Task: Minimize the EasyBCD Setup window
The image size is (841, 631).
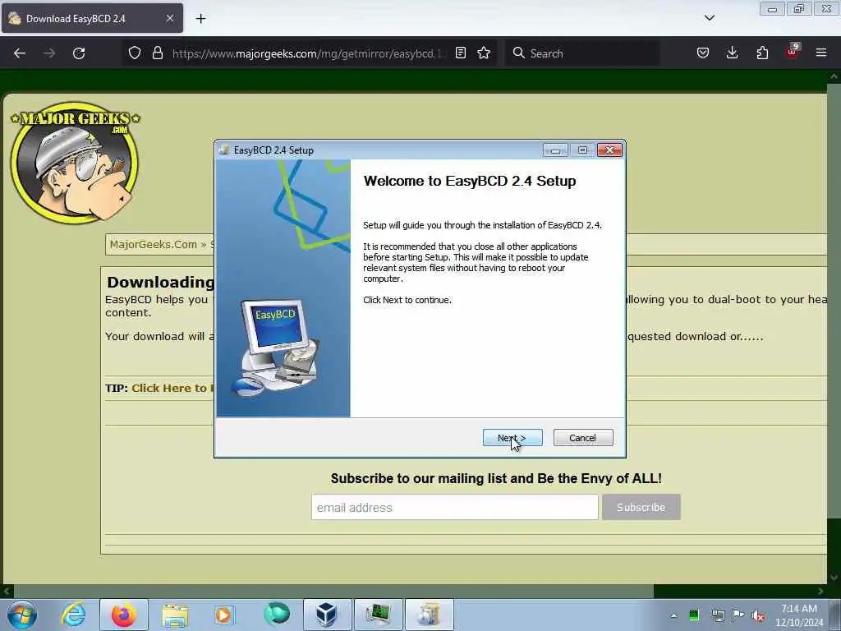Action: 555,150
